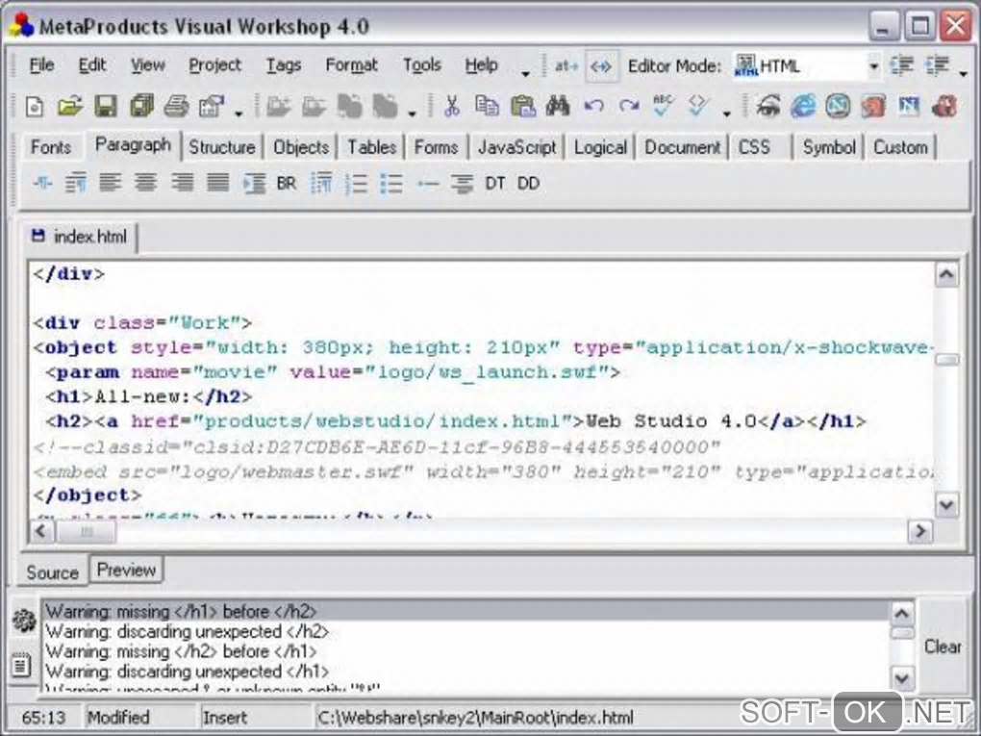The image size is (981, 736).
Task: Preview in Netscape browser icon
Action: (x=838, y=107)
